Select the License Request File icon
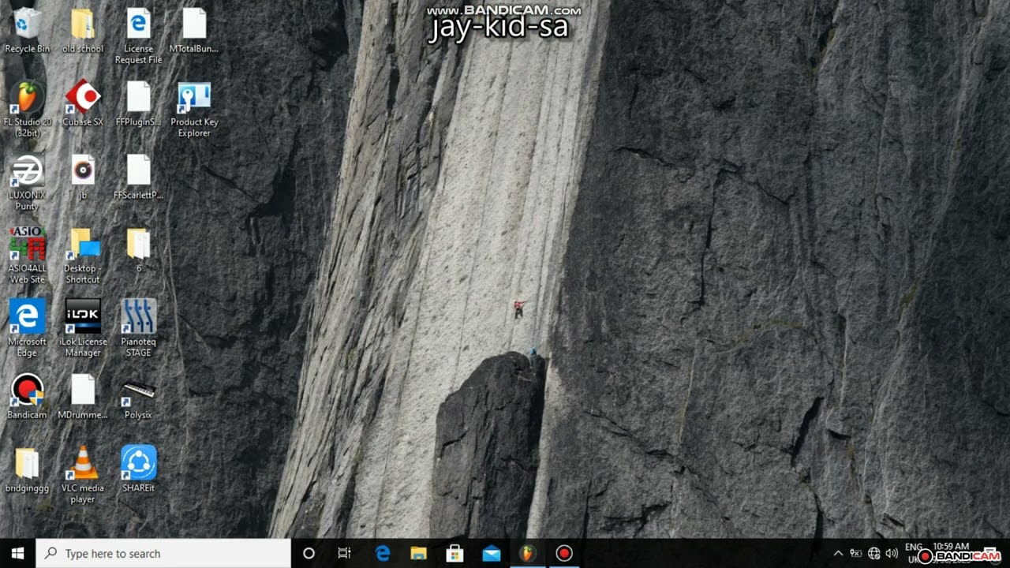 click(138, 36)
